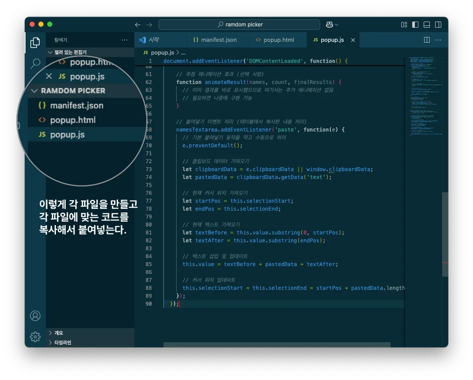Toggle the bottom panel
The height and width of the screenshot is (380, 473).
point(427,25)
